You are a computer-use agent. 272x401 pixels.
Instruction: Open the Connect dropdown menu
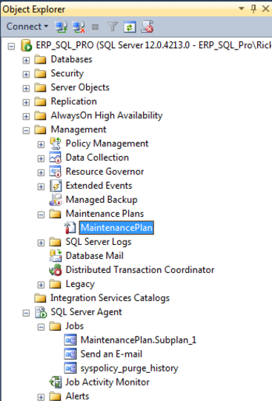pos(27,27)
